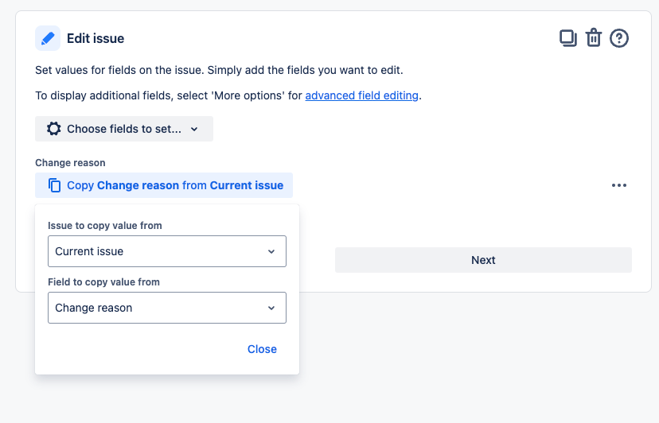Click the Field to copy value from label
This screenshot has height=423, width=659.
tap(103, 281)
